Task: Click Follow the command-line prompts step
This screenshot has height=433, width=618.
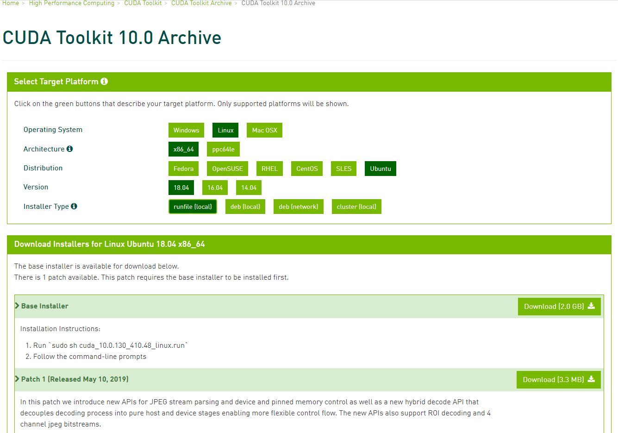Action: pos(90,357)
